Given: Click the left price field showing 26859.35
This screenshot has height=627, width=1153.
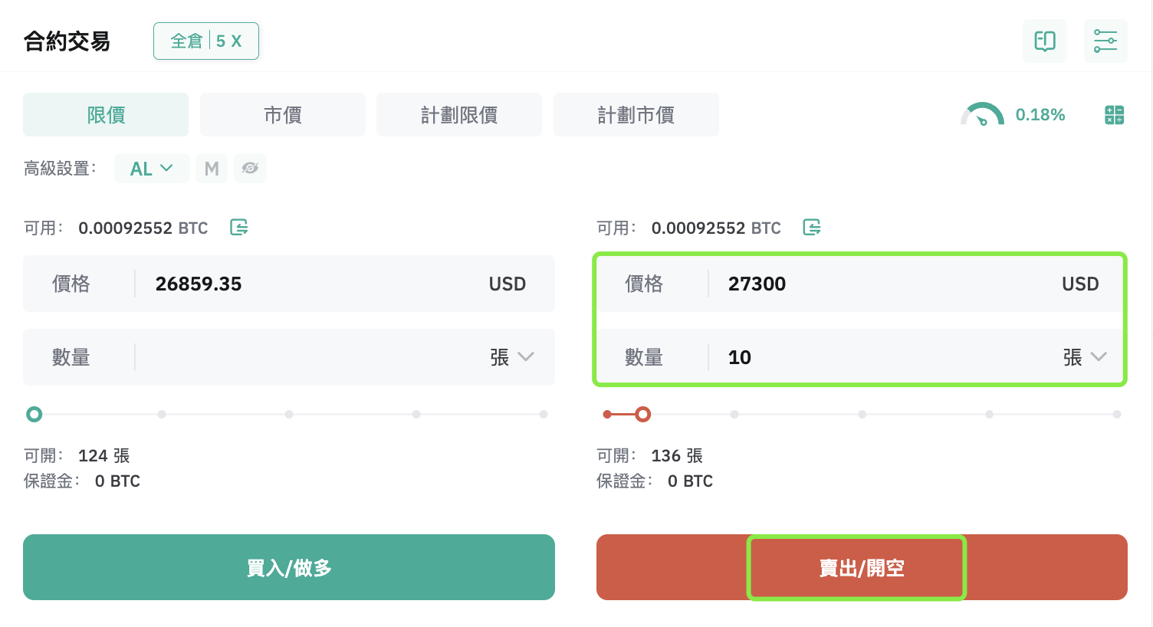Looking at the screenshot, I should 289,284.
